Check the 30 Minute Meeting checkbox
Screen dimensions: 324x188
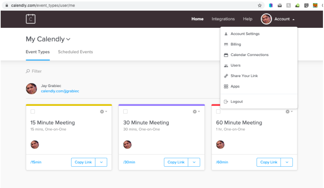[125, 112]
